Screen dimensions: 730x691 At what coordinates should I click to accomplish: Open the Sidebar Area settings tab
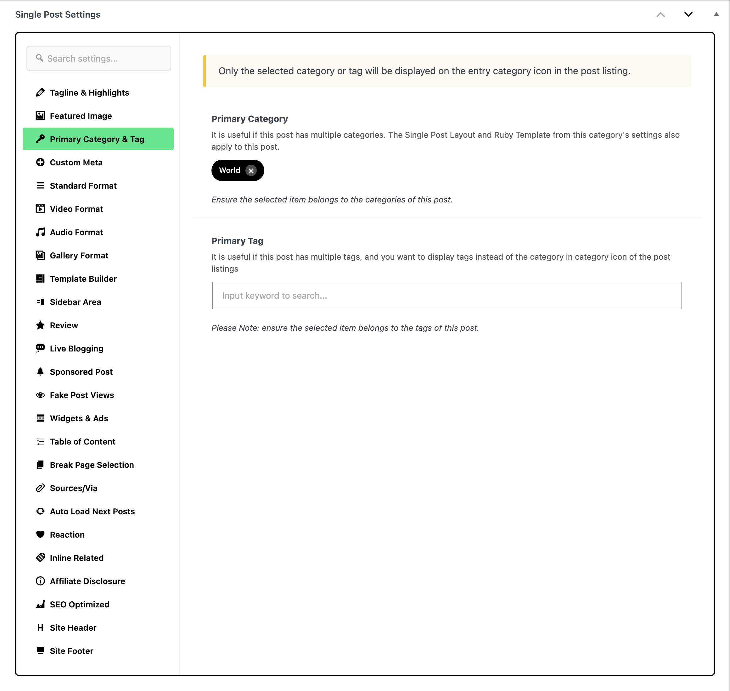click(98, 302)
